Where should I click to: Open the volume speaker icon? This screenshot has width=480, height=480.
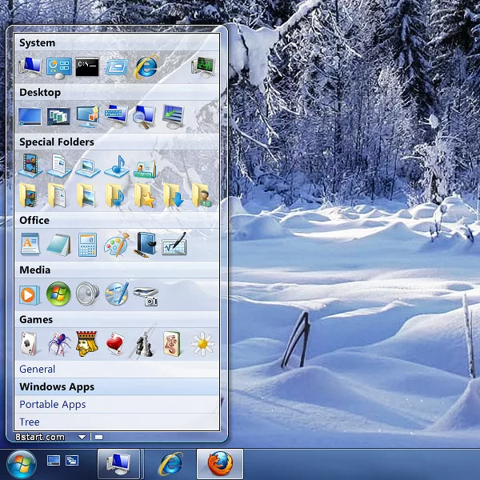point(87,294)
